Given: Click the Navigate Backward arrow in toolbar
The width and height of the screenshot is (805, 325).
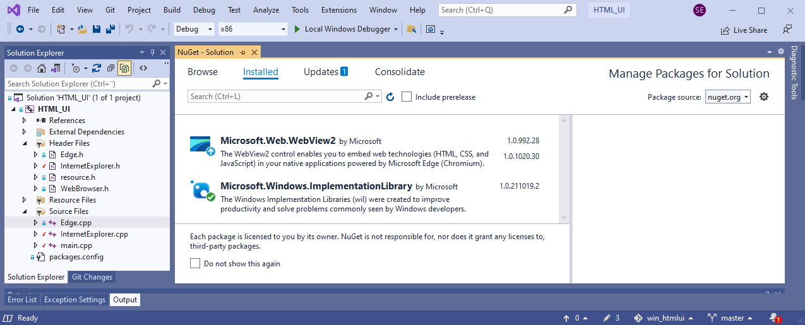Looking at the screenshot, I should (x=20, y=29).
